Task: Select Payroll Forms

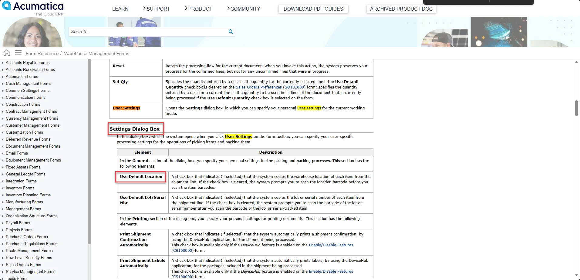Action: (18, 223)
